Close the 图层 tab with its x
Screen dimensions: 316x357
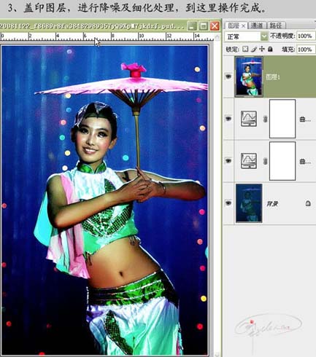244,25
